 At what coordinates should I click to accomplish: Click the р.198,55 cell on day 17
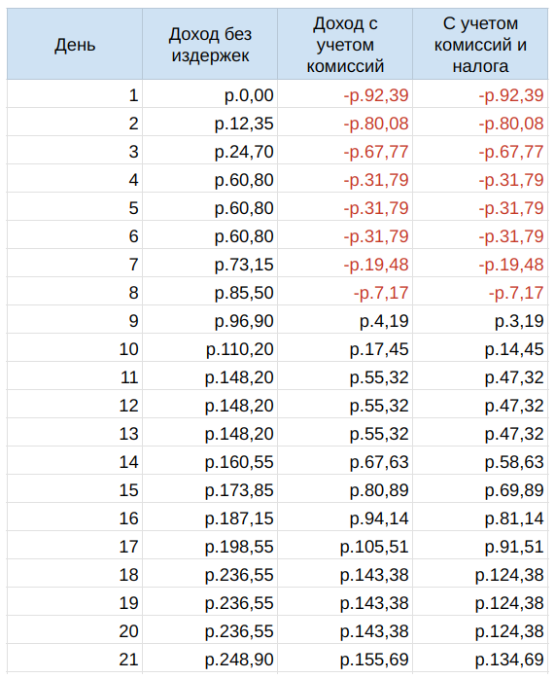tap(210, 546)
